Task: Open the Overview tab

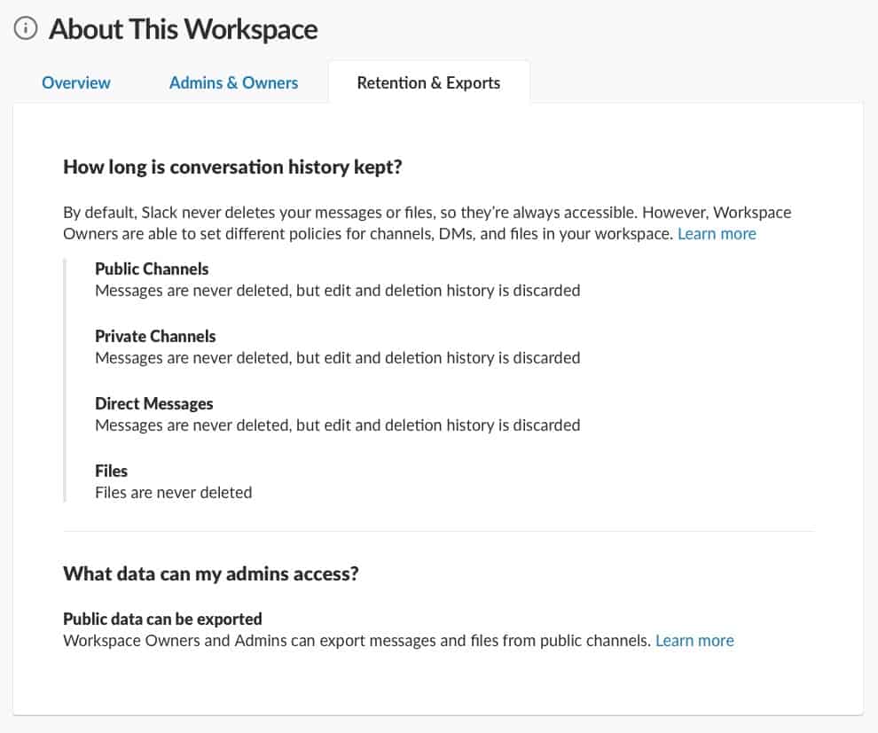Action: tap(76, 82)
